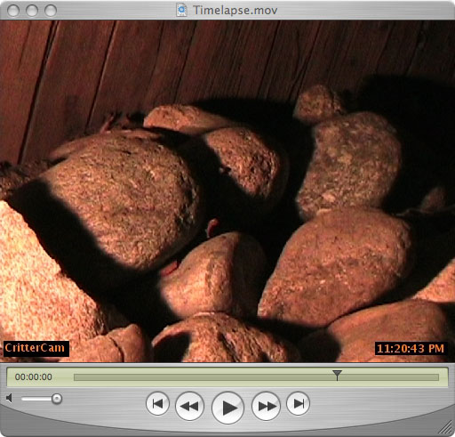Close the Timelapse.mov window
Screen dimensions: 455x437
pos(13,11)
